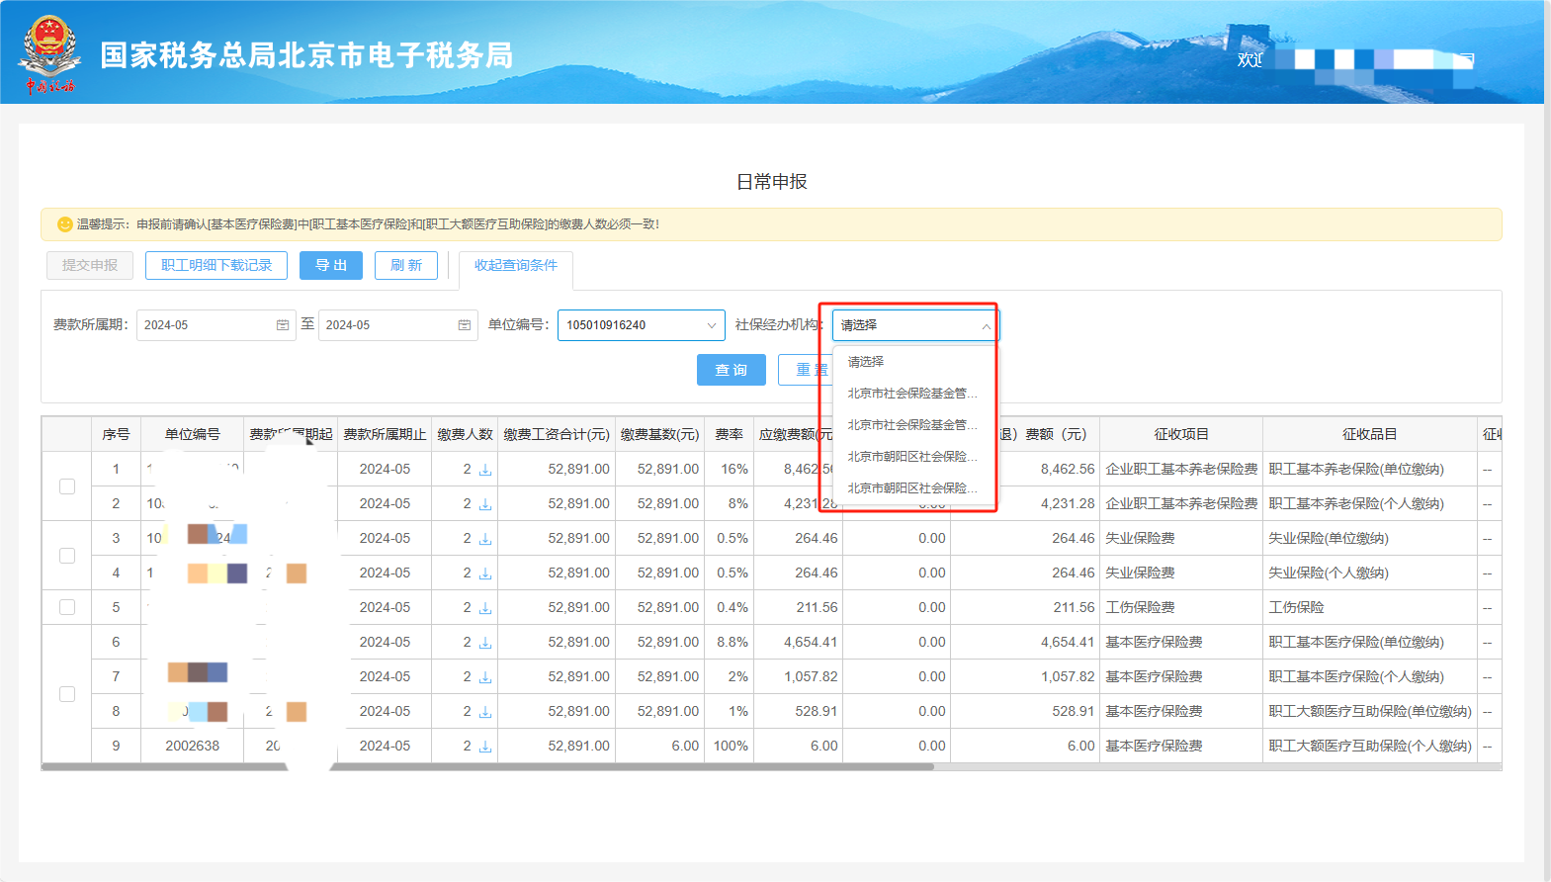This screenshot has width=1551, height=882.
Task: Click the 缴费基数(元) column header
Action: [659, 434]
